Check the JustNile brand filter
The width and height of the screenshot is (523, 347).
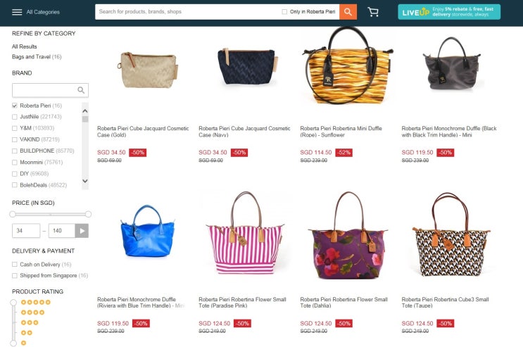tap(14, 117)
